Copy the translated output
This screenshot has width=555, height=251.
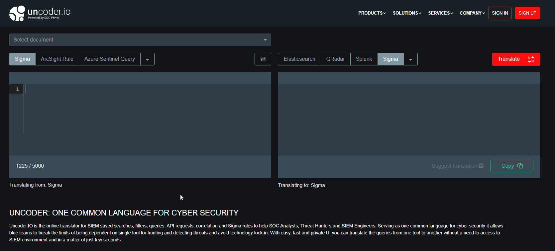(512, 166)
